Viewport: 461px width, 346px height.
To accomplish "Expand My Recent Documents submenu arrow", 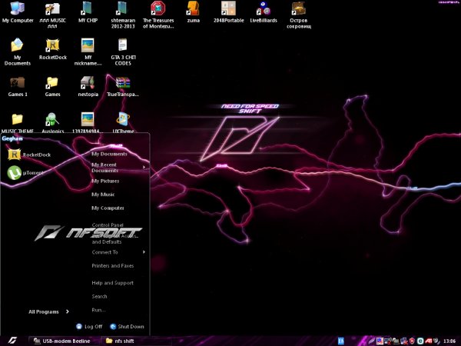I will point(144,168).
